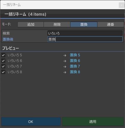Image resolution: width=125 pixels, height=128 pixels.
Task: Click the 置換後 input field
Action: coord(85,39)
